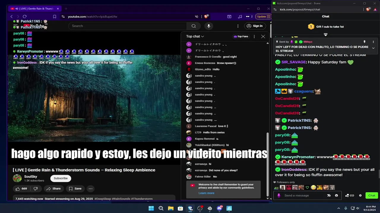Viewport: 380px width, 213px height.
Task: Unpin the 6Meyz pinned message
Action: 365,42
